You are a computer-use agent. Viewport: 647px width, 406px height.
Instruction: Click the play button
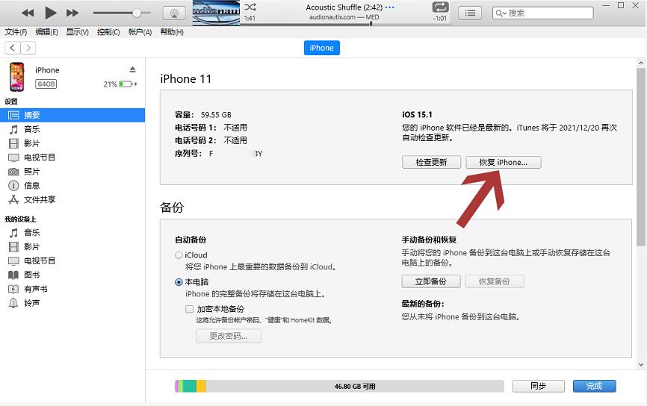[x=50, y=13]
